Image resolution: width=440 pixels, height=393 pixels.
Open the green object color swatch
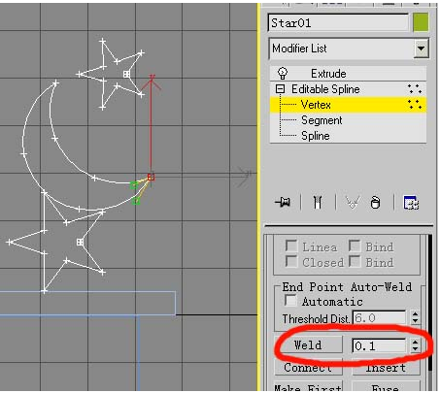click(x=421, y=22)
